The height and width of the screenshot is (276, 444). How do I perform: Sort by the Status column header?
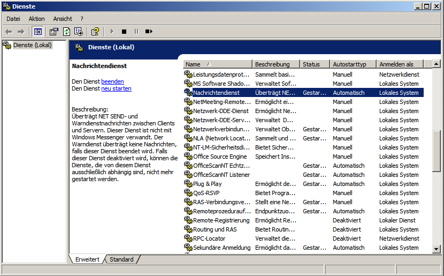click(315, 64)
